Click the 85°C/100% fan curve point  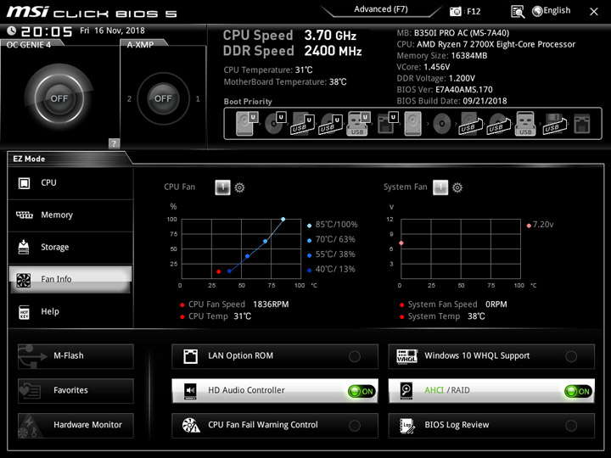(x=283, y=220)
